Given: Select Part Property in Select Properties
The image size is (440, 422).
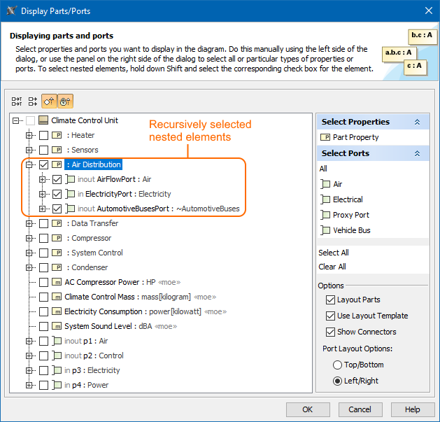Looking at the screenshot, I should pos(355,137).
